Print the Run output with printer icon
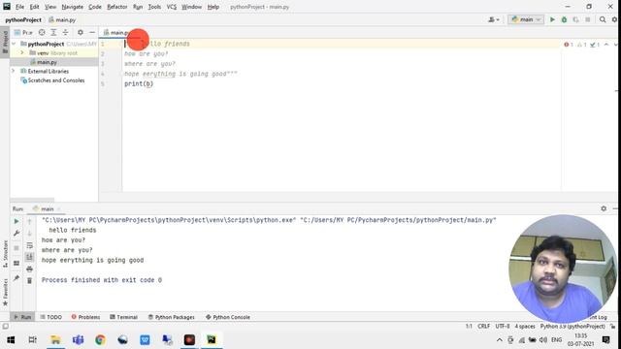Image resolution: width=621 pixels, height=349 pixels. coord(29,270)
